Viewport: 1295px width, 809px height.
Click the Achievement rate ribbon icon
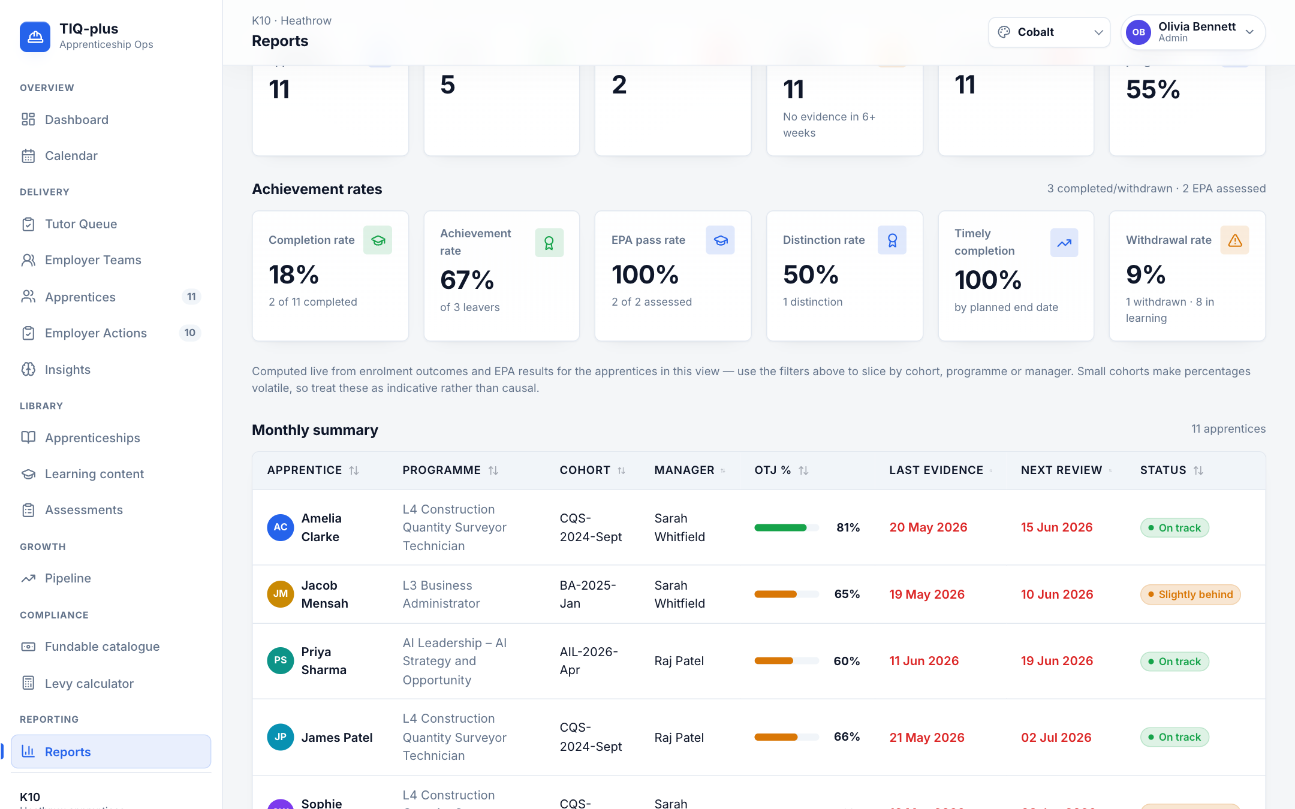pos(549,243)
